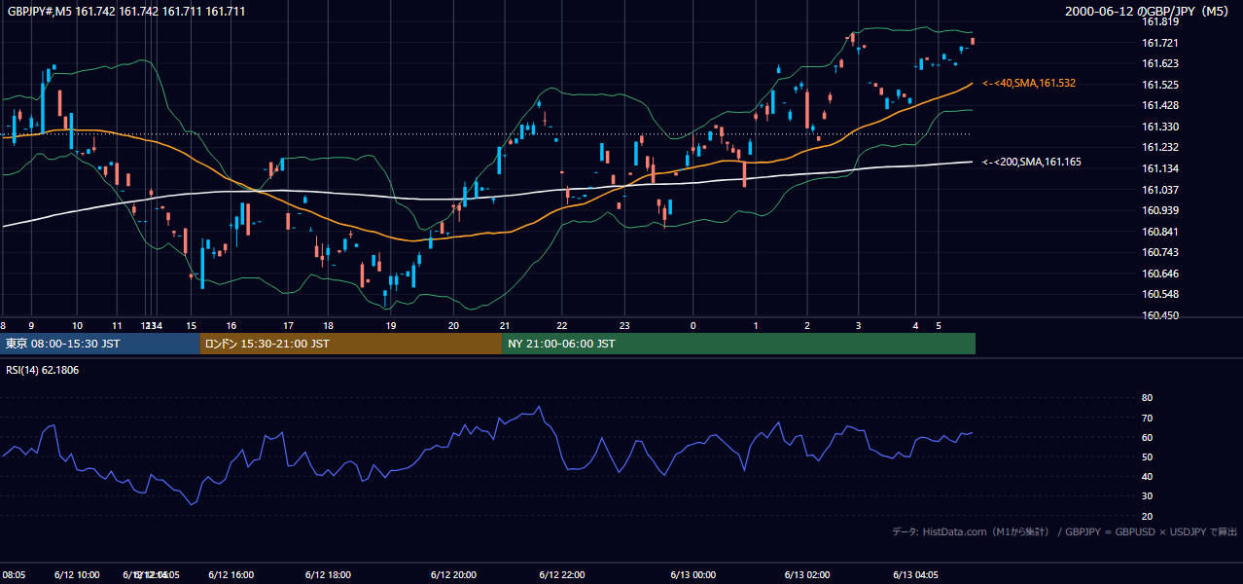Click price axis value 161.134

click(1159, 169)
